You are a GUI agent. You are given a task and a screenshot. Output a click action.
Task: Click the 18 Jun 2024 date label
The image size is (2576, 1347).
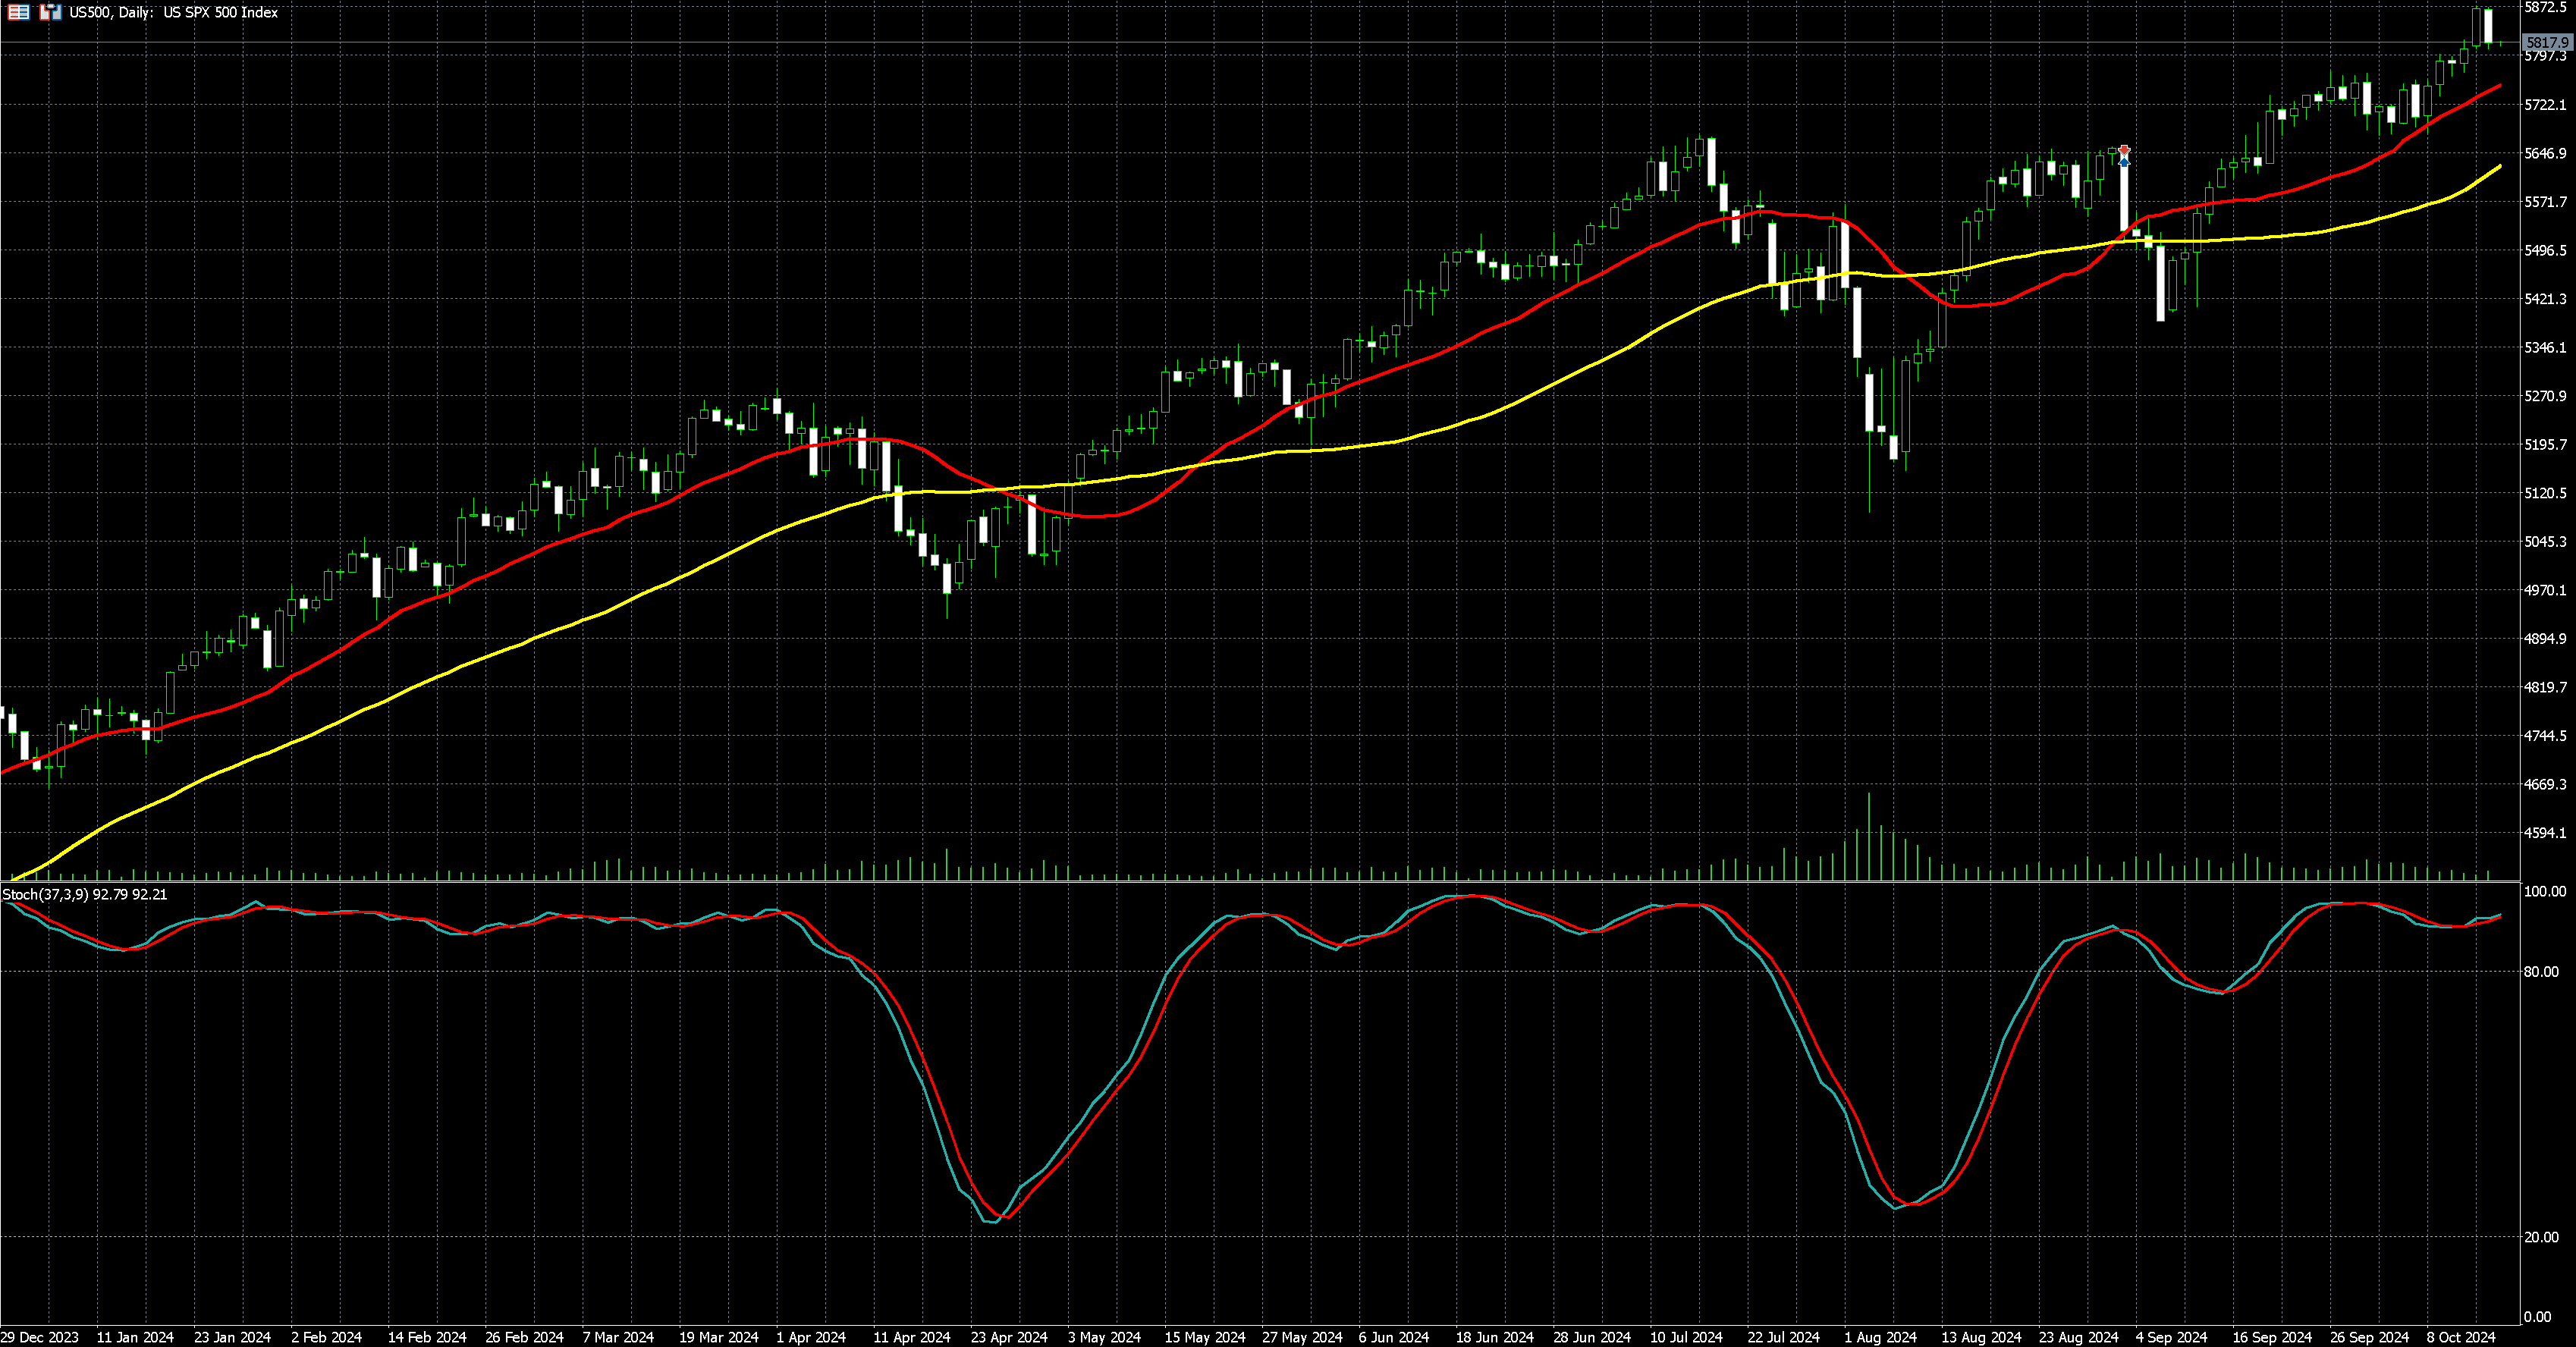tap(1494, 1337)
